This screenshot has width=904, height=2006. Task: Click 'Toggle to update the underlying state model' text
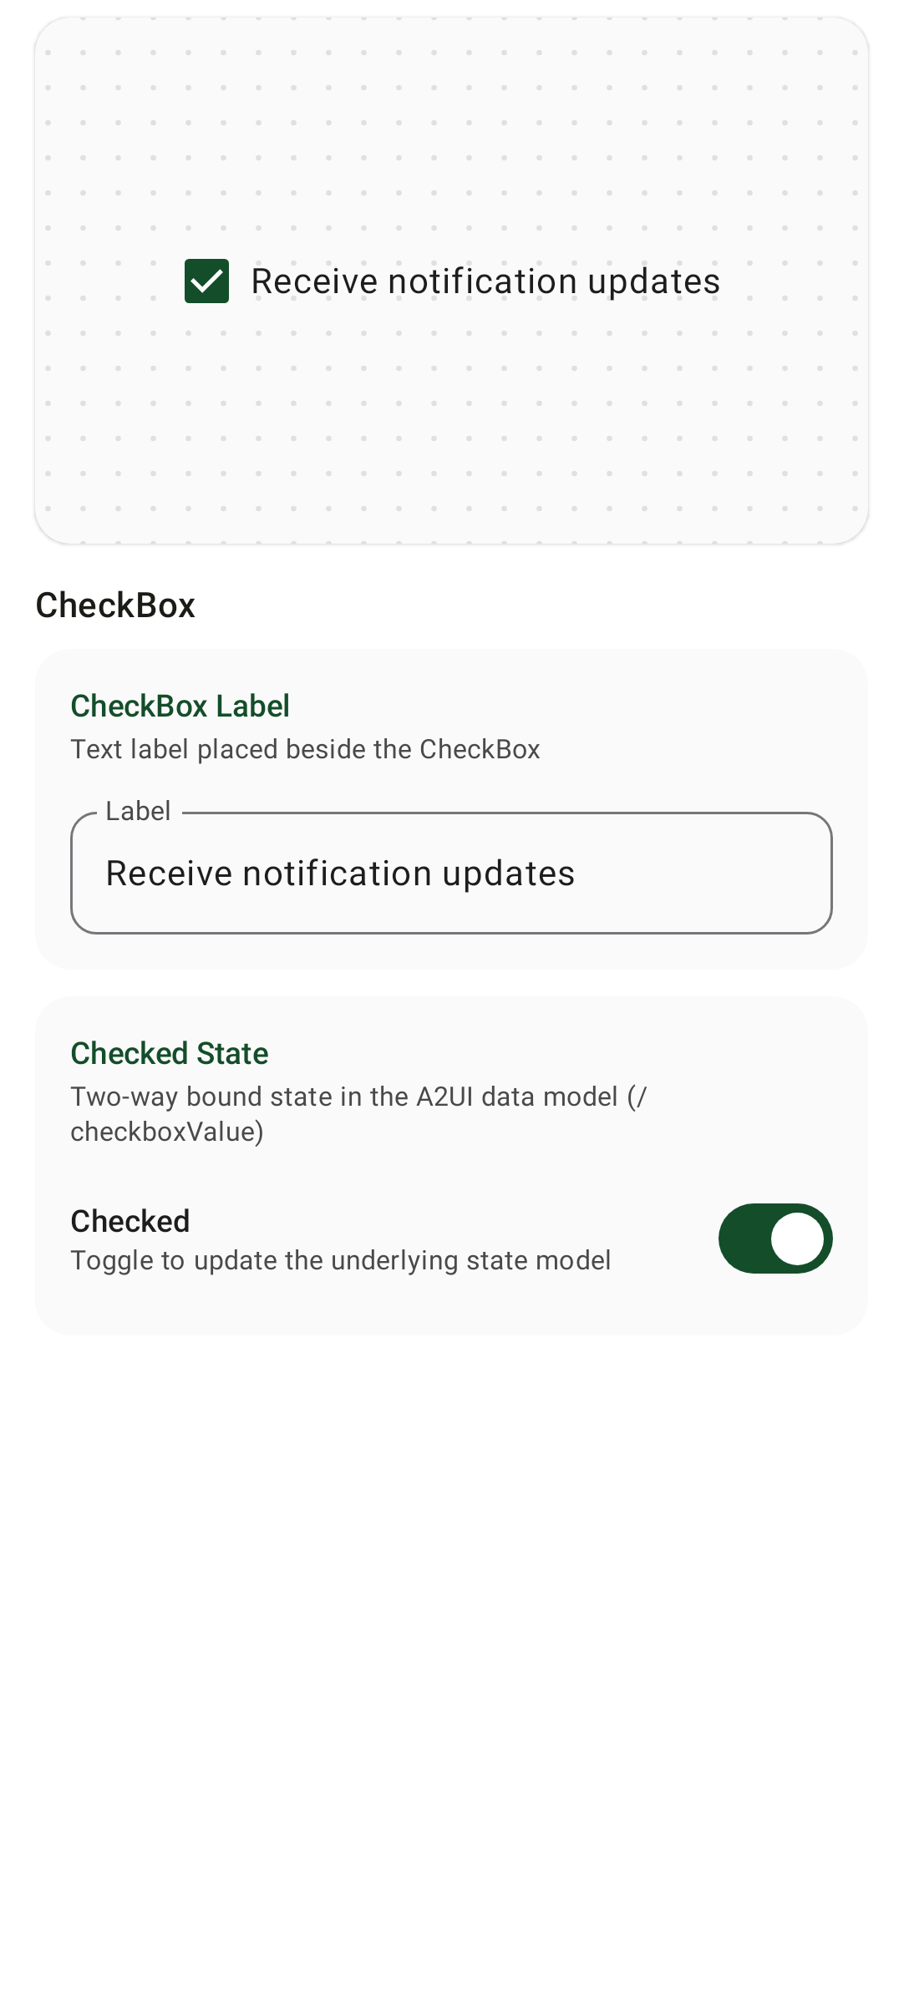[x=341, y=1260]
